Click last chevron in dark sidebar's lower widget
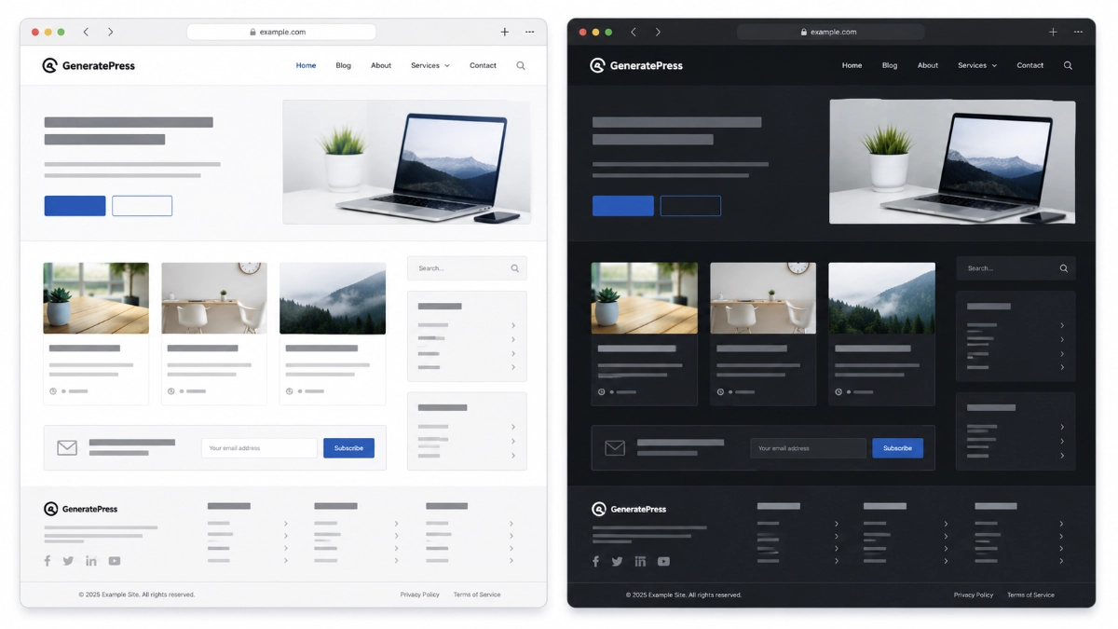Image resolution: width=1118 pixels, height=629 pixels. [x=1062, y=456]
